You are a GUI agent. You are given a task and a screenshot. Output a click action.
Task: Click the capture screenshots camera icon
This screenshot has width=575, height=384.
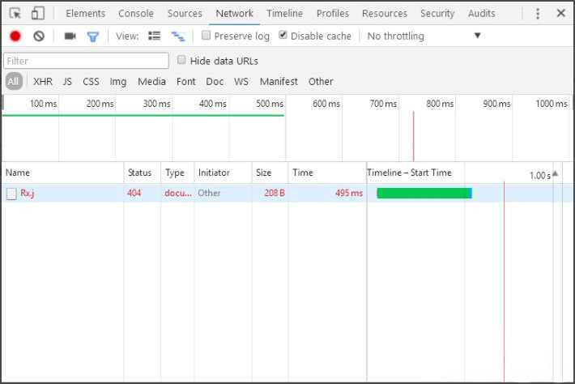[x=70, y=36]
